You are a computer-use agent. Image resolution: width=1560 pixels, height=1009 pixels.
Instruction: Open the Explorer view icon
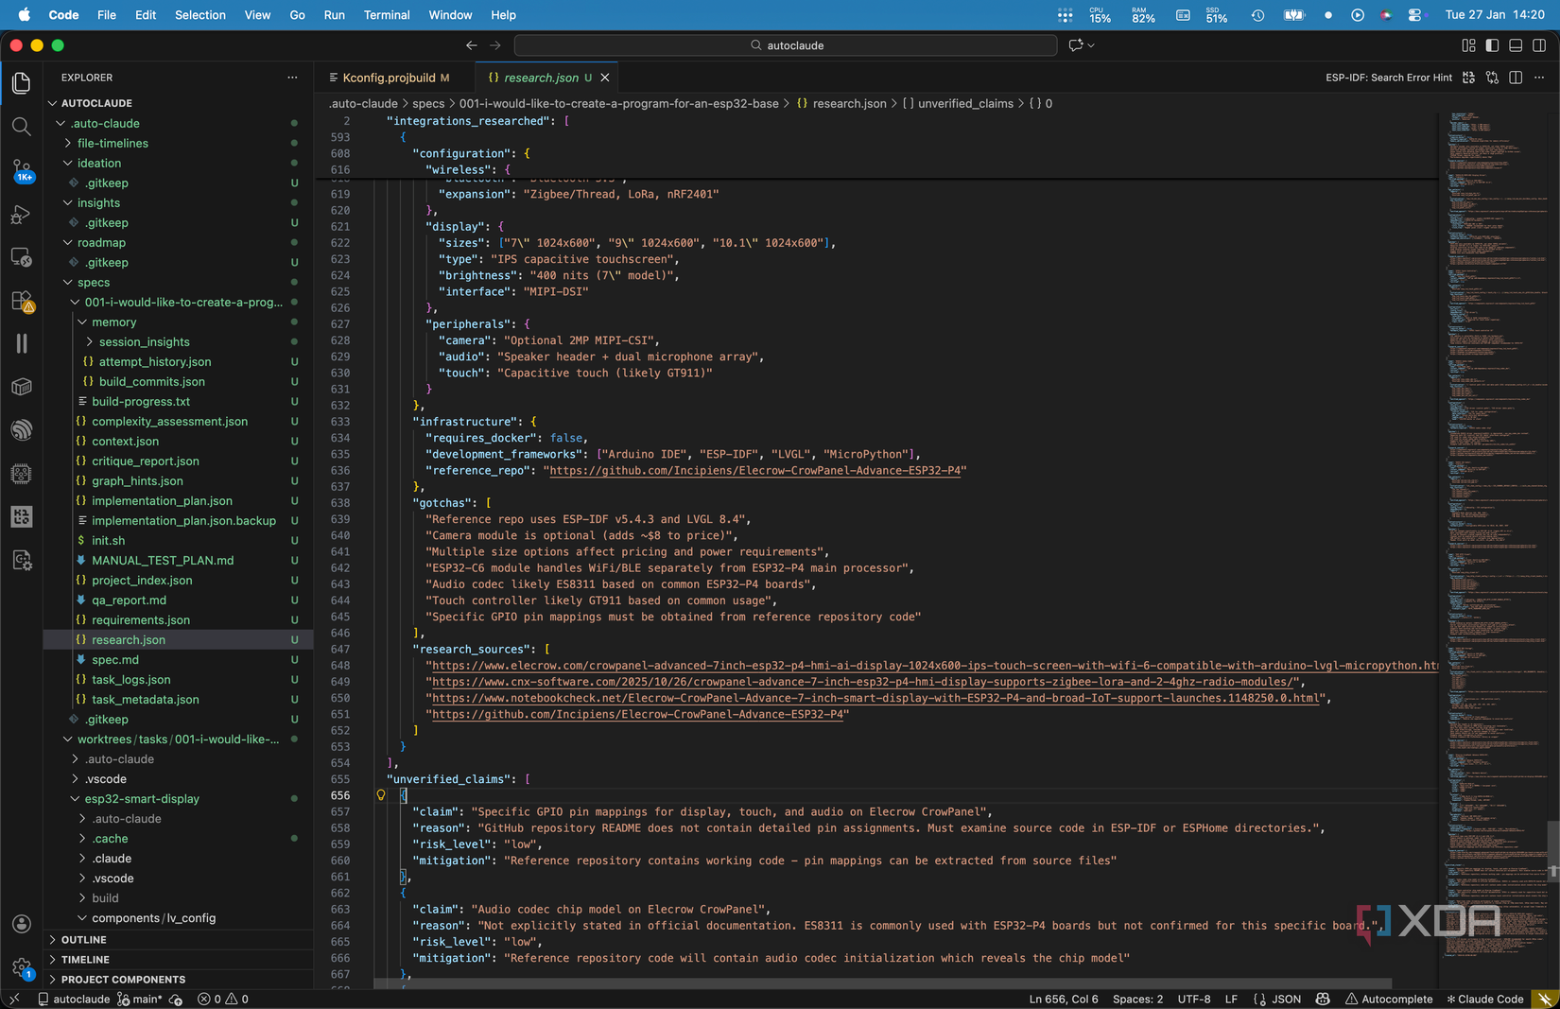pyautogui.click(x=21, y=83)
